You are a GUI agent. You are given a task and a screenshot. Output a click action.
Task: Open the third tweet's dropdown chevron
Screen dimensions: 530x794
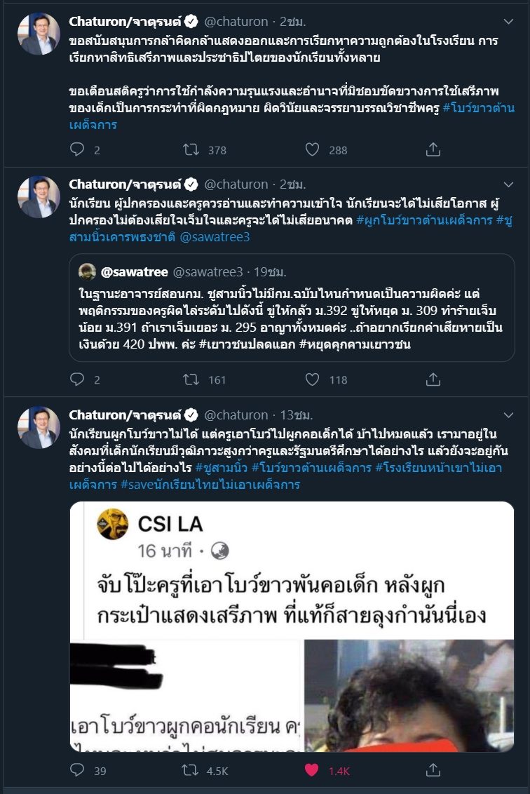tap(508, 415)
